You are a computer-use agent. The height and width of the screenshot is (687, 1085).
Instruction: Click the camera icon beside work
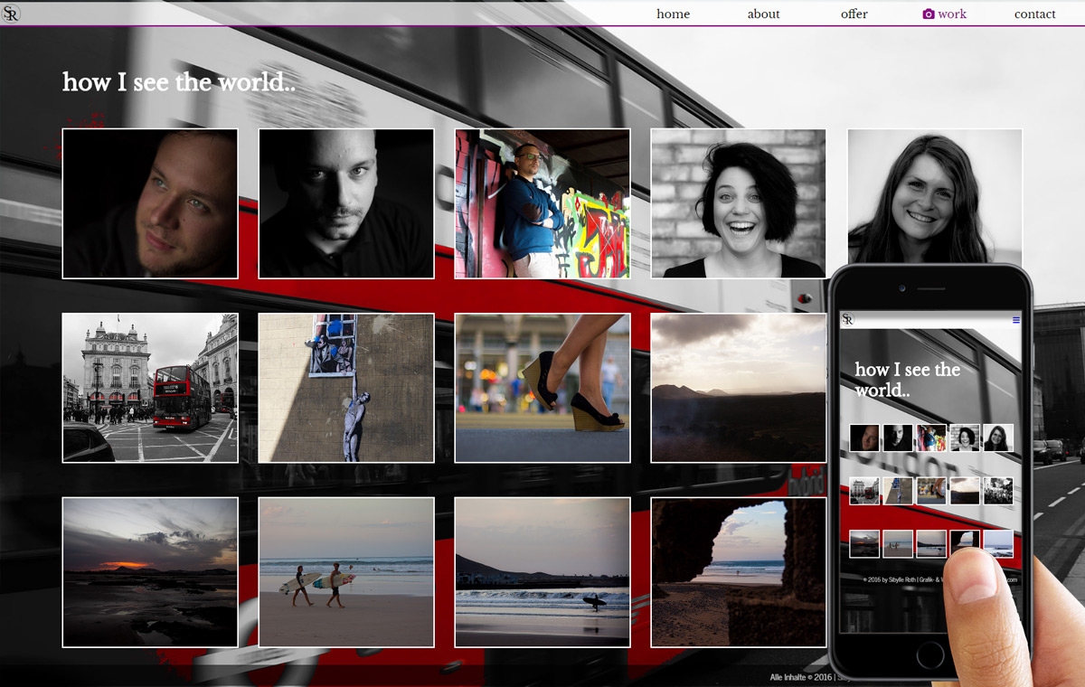click(928, 14)
